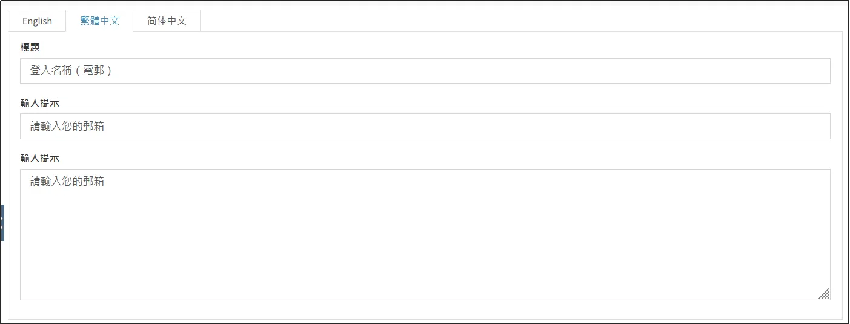This screenshot has width=850, height=324.
Task: Click the textarea resize grip icon
Action: 824,294
